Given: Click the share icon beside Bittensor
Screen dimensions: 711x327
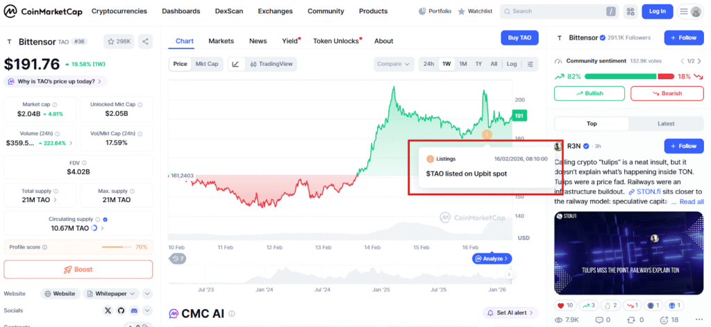Looking at the screenshot, I should [x=146, y=42].
